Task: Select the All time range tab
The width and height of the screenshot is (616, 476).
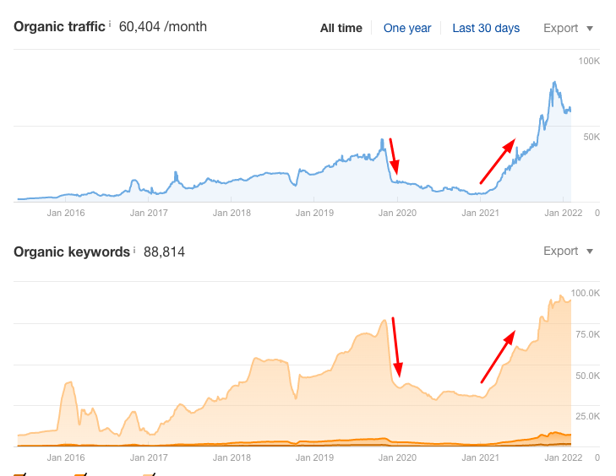Action: (x=341, y=28)
